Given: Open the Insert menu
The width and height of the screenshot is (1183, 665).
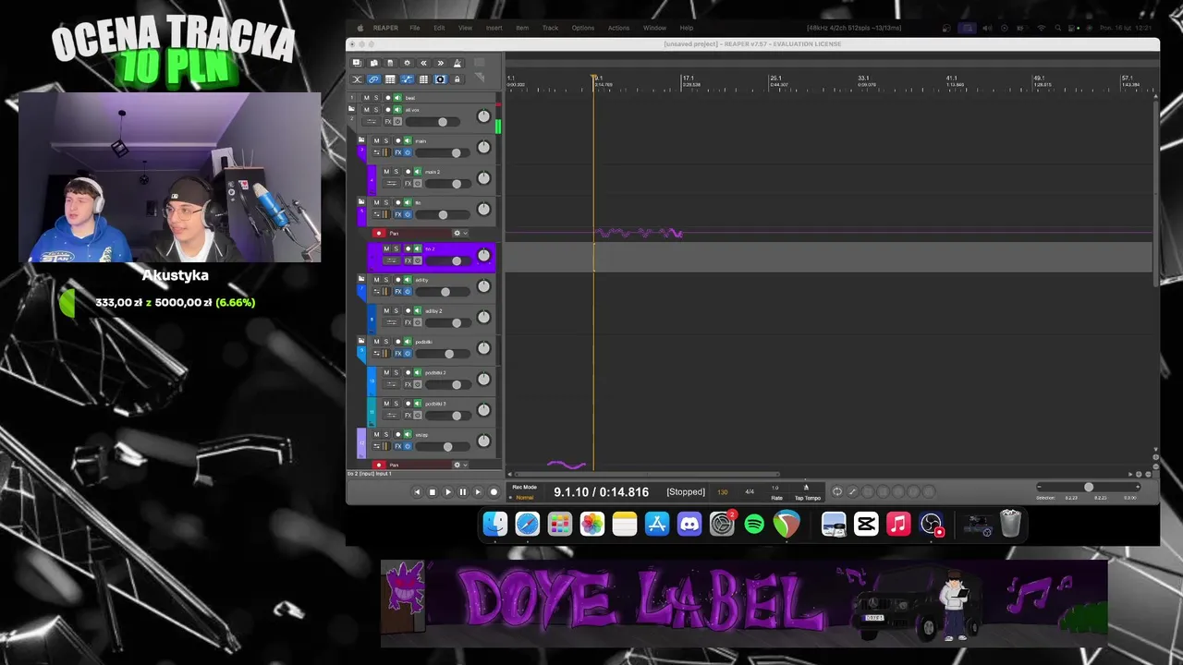Looking at the screenshot, I should (x=494, y=28).
